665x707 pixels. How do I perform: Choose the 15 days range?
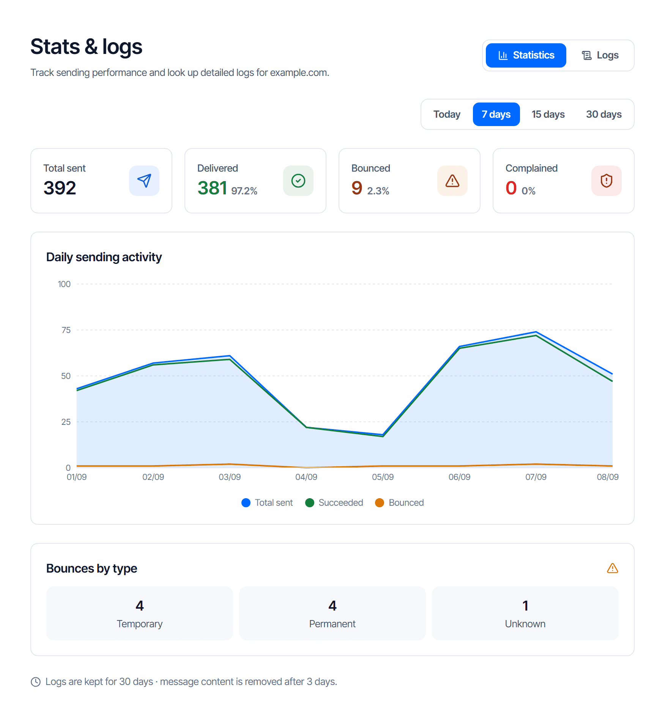coord(548,114)
